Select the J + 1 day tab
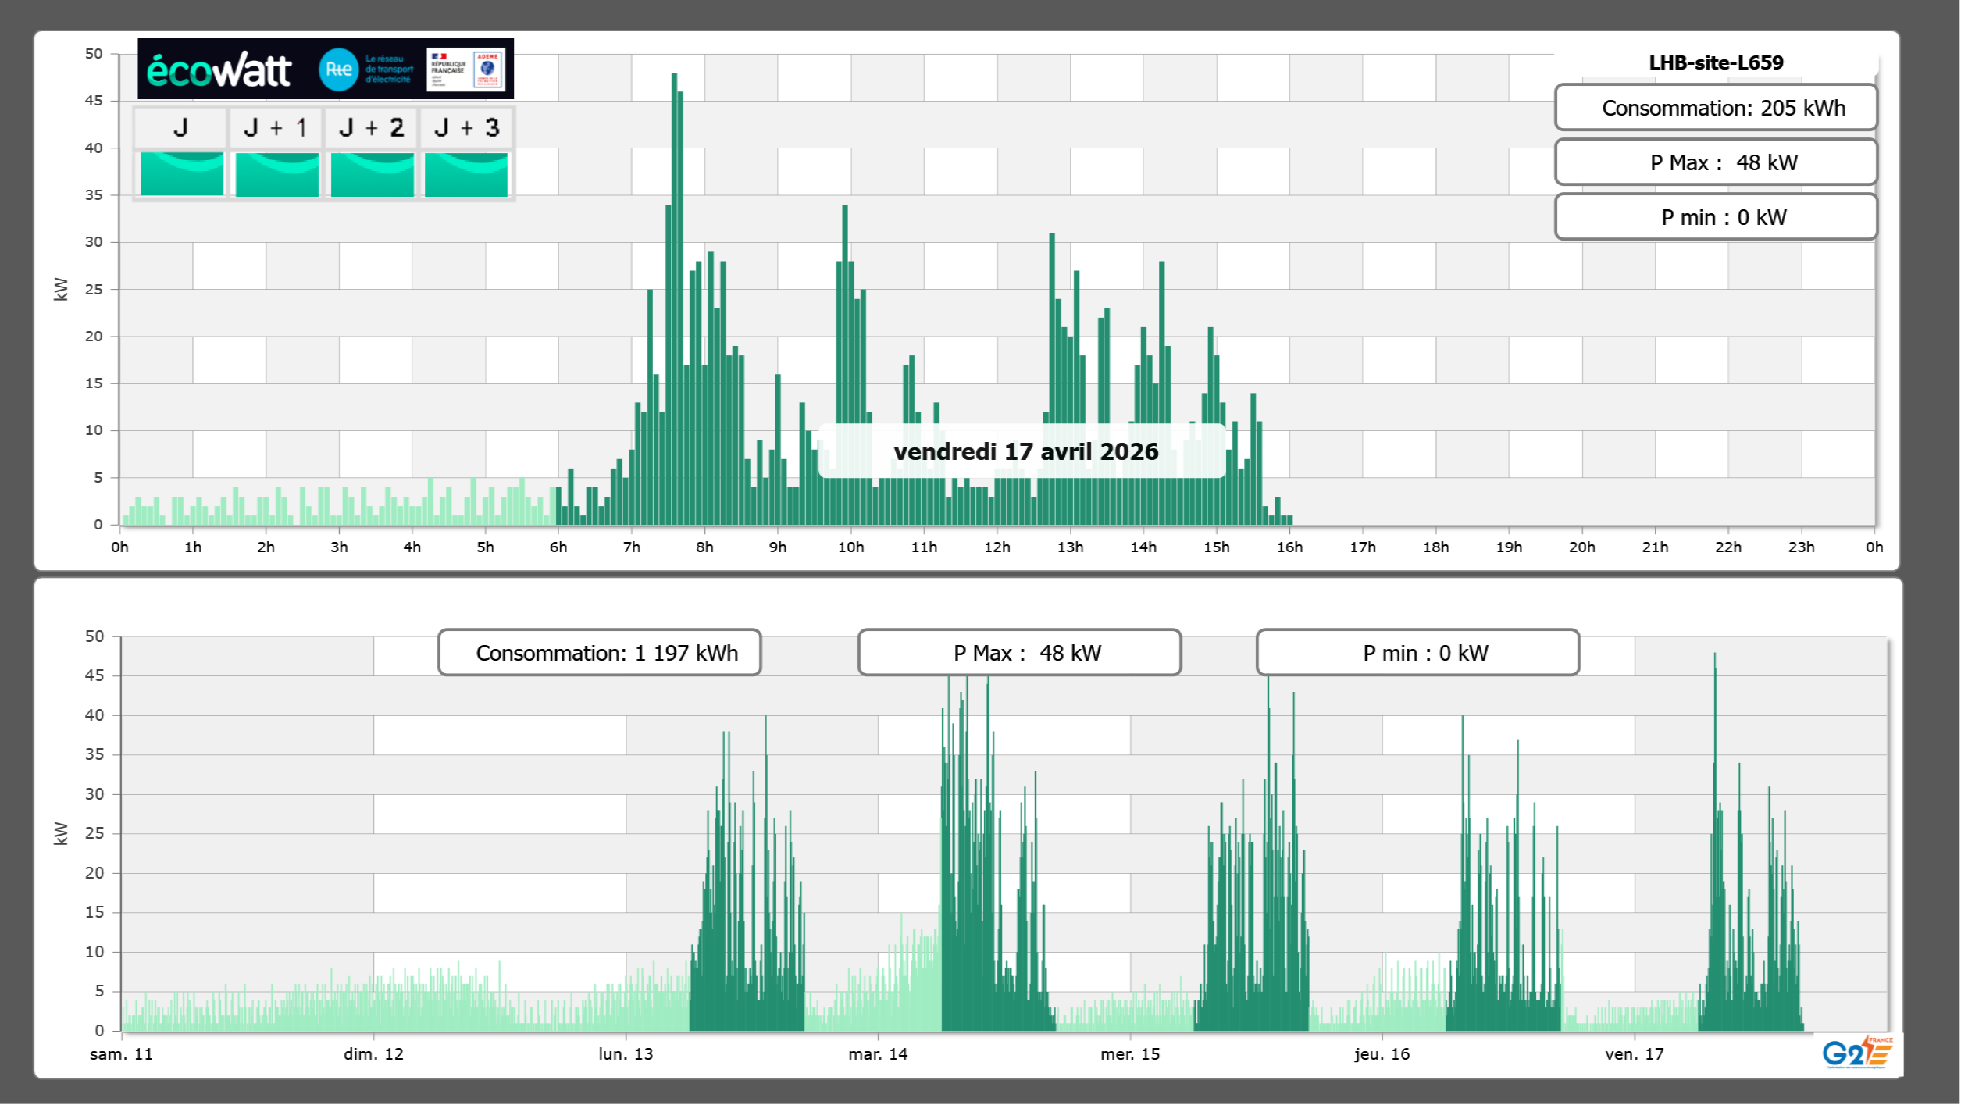This screenshot has width=1961, height=1105. tap(276, 127)
